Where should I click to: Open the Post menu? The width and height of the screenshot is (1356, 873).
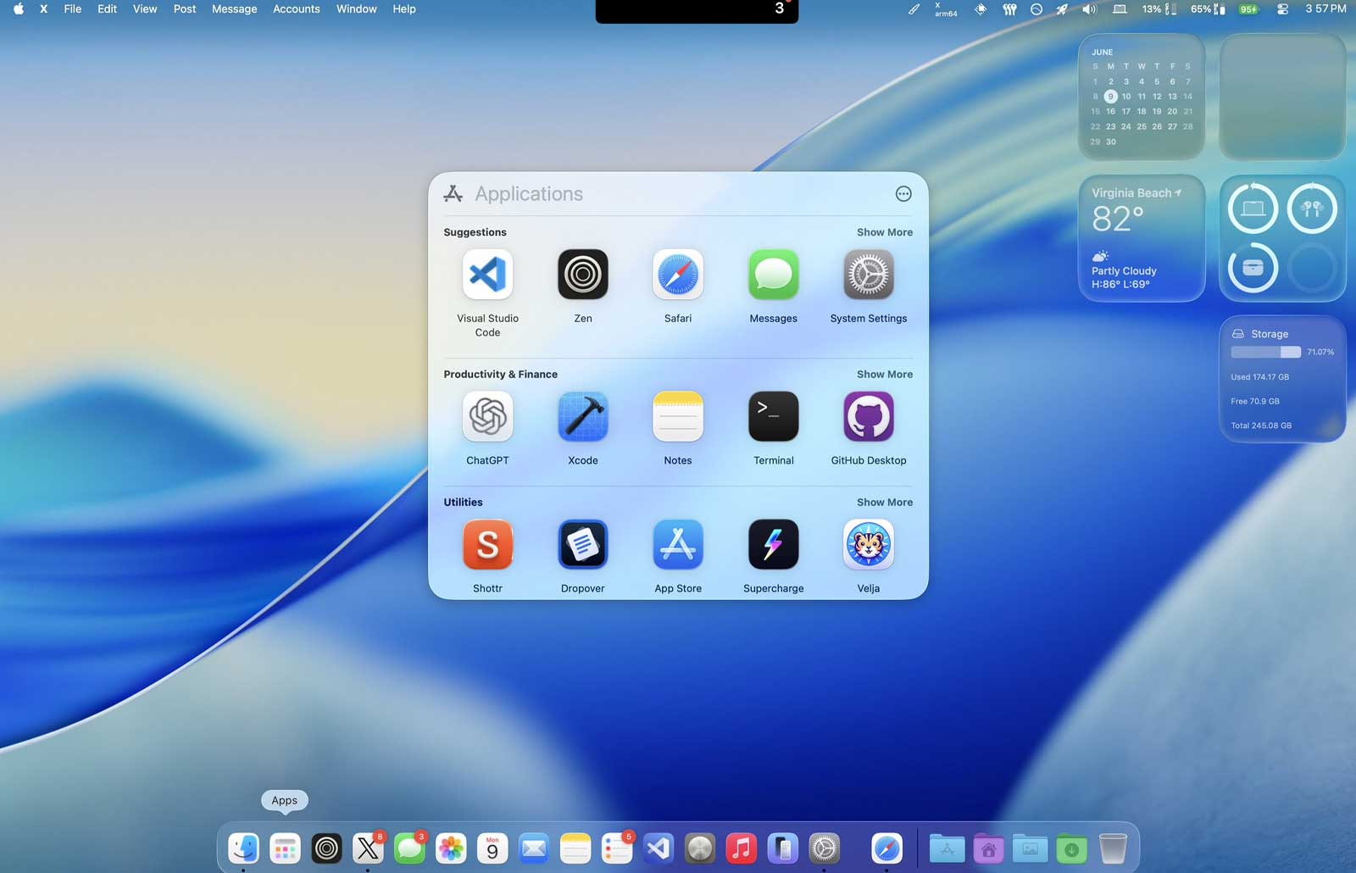coord(185,9)
